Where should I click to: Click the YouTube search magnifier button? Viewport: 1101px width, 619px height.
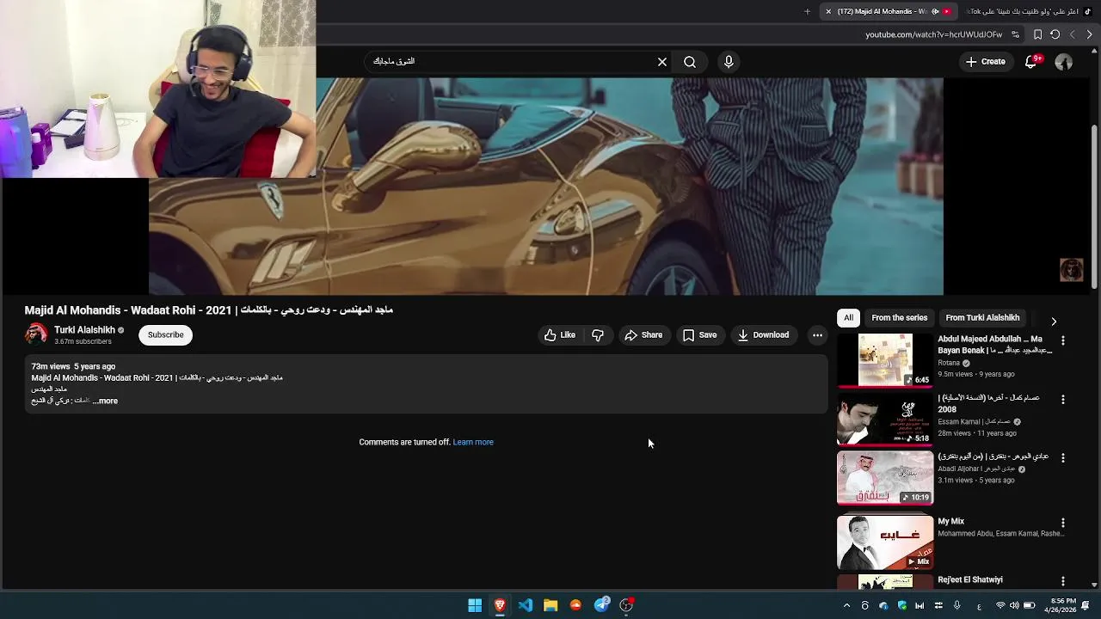(x=690, y=62)
